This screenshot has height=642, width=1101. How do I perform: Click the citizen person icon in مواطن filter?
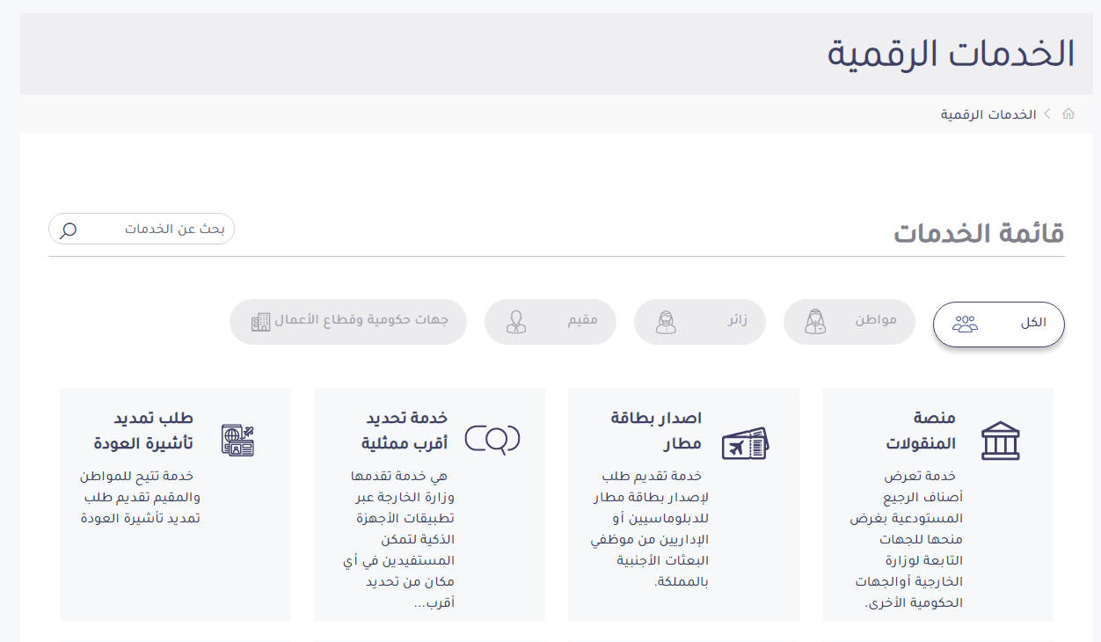(x=815, y=322)
